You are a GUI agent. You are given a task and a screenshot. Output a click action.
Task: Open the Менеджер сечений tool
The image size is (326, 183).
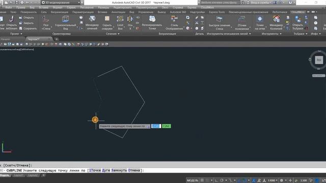pos(92,19)
